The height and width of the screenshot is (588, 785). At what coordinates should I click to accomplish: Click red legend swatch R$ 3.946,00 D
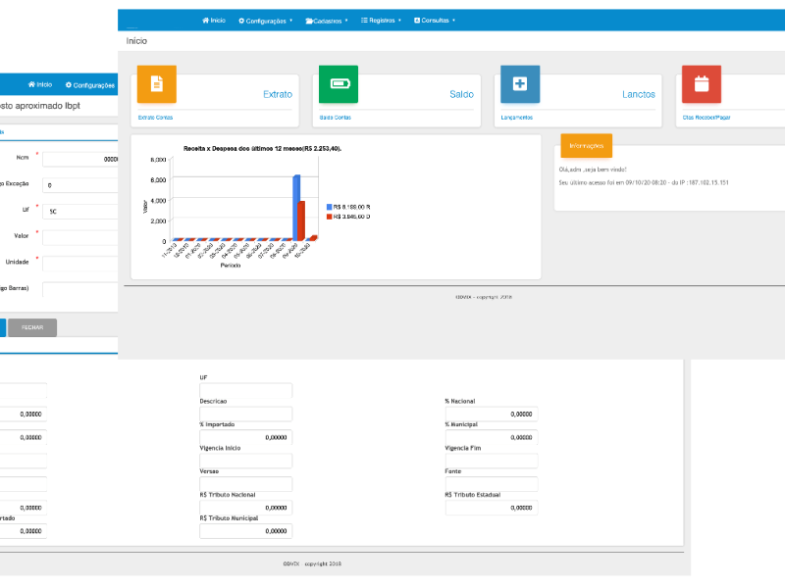330,217
